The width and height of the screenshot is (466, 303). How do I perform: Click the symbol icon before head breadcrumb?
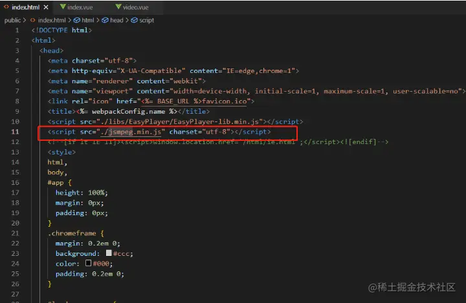105,20
